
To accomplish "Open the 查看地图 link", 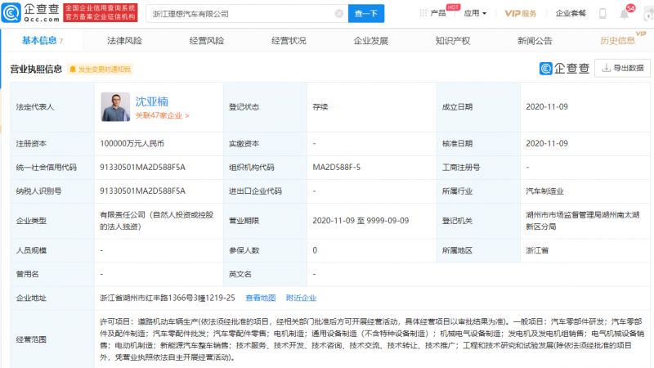I will [261, 298].
